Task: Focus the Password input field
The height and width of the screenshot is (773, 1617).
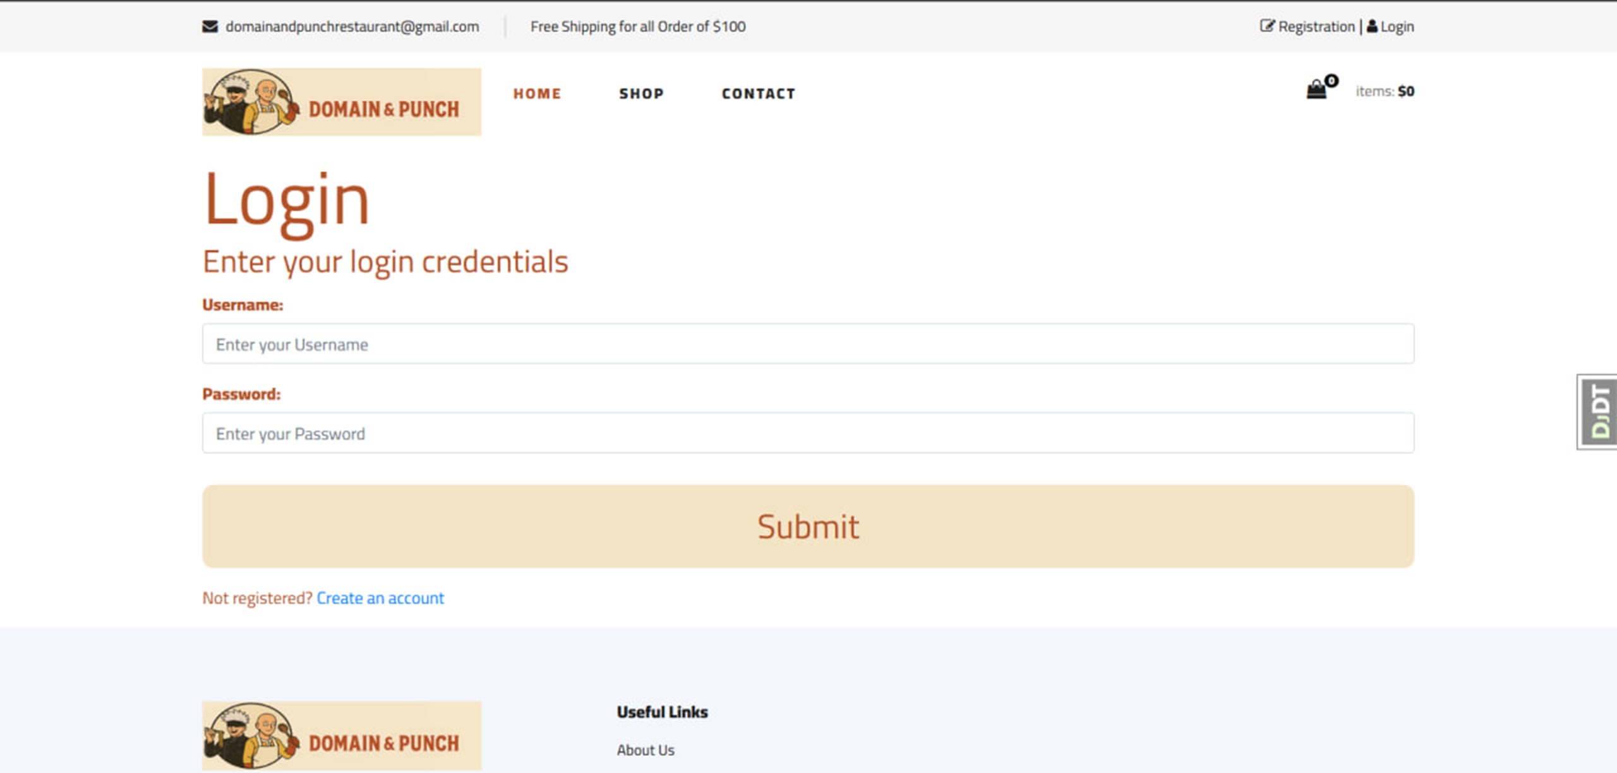Action: tap(808, 433)
